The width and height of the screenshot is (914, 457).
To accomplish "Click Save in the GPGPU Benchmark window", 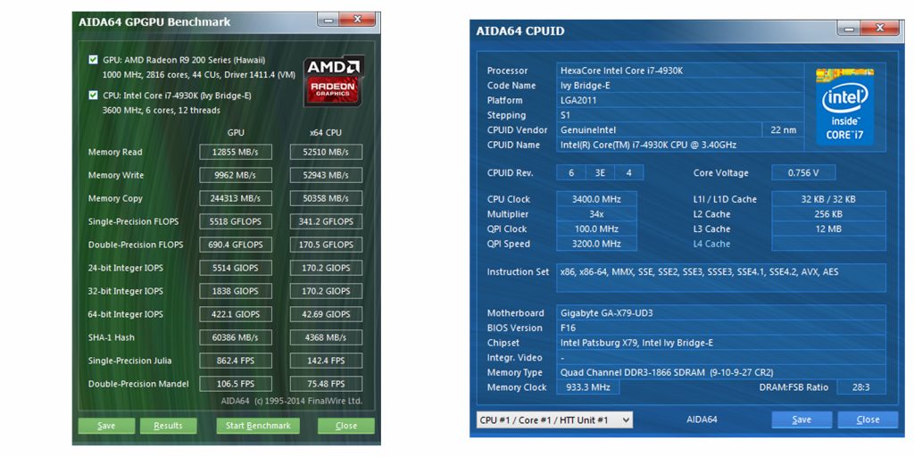I will [x=106, y=426].
